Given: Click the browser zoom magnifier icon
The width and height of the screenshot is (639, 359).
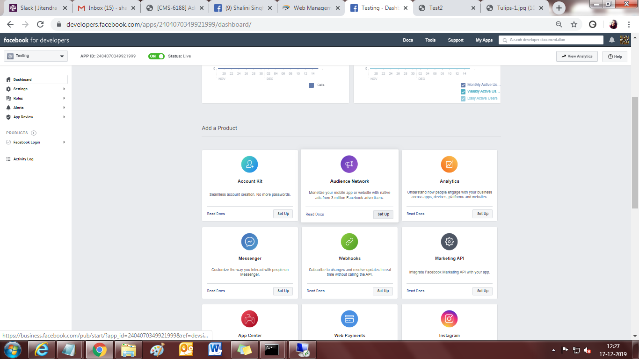Looking at the screenshot, I should [559, 24].
